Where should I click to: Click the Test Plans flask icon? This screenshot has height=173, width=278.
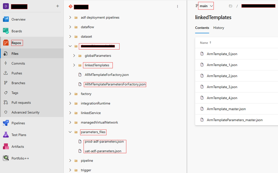(6, 135)
